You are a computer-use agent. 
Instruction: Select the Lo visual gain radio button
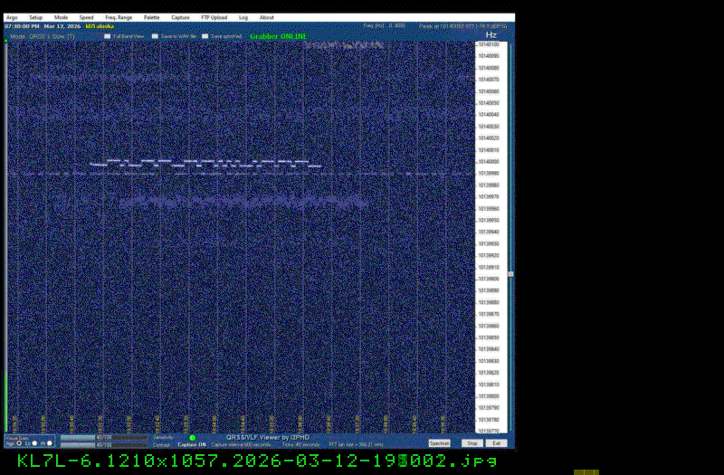(34, 443)
